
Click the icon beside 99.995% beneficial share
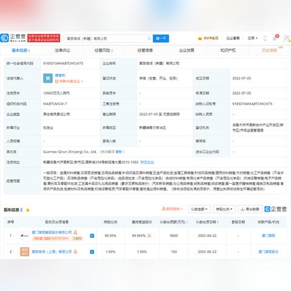click(x=149, y=236)
